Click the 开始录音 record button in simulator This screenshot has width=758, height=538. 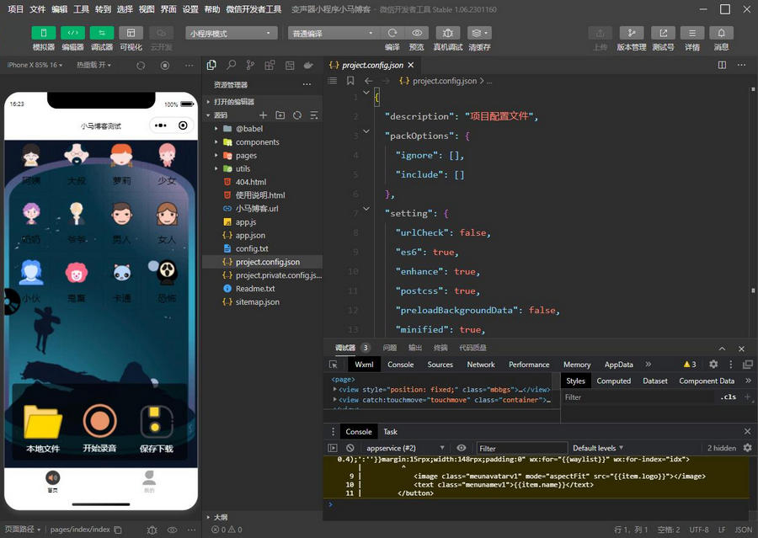[x=100, y=422]
